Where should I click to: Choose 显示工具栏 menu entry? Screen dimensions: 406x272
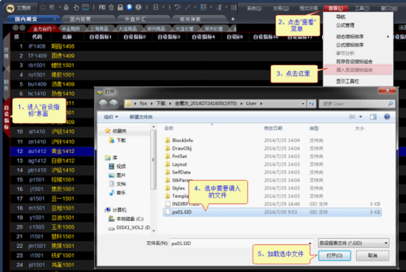(x=348, y=82)
